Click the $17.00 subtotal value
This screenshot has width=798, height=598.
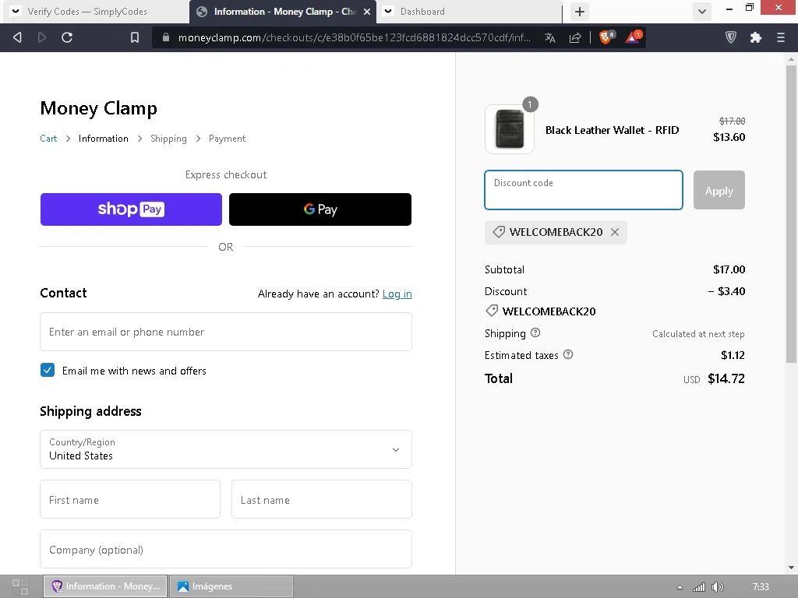click(x=729, y=269)
